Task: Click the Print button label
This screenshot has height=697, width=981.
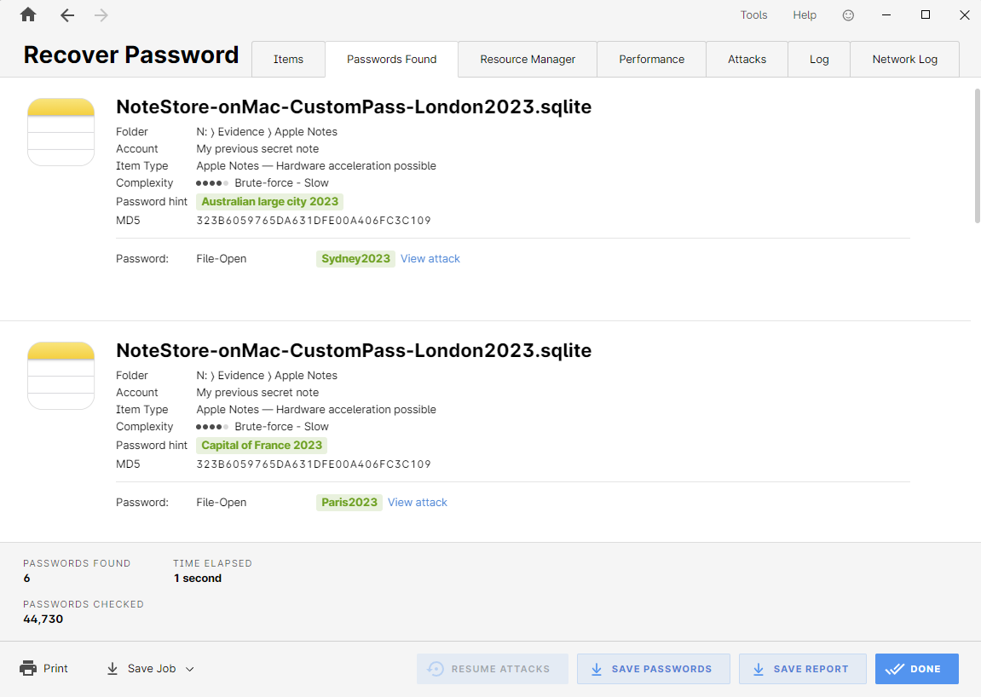Action: (55, 668)
